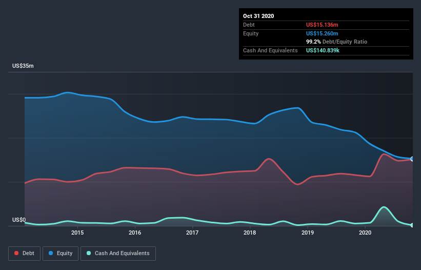
Task: Click the Debt row label in tooltip
Action: [x=249, y=25]
